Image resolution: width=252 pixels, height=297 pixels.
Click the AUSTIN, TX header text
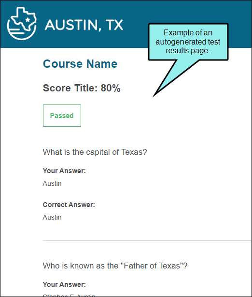point(84,25)
